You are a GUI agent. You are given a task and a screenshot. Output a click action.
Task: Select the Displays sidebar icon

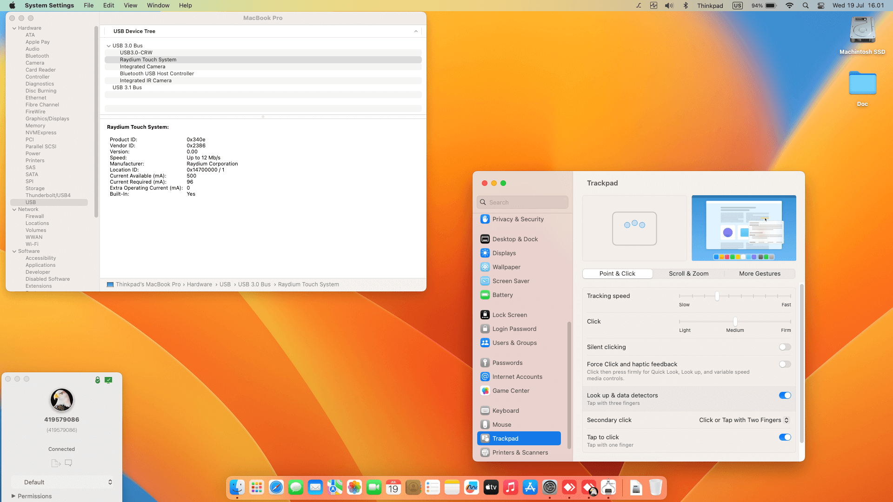click(x=485, y=253)
